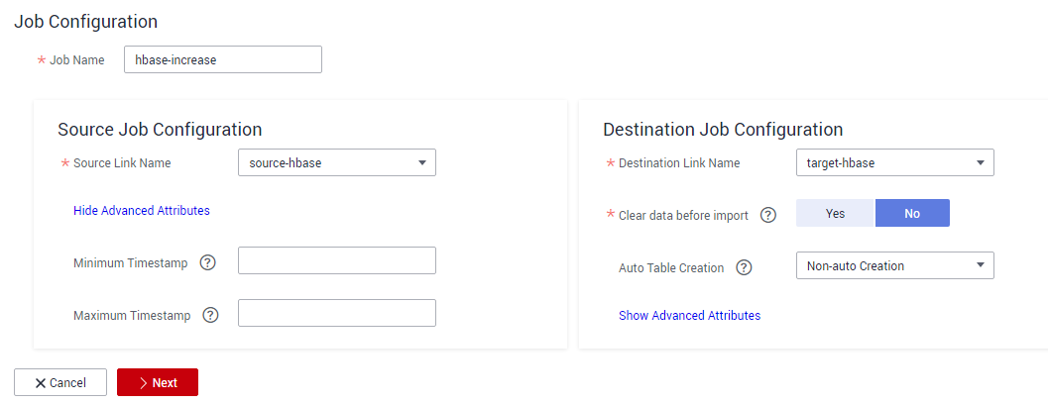1048x404 pixels.
Task: Open Minimum Timestamp help tooltip icon
Action: [x=208, y=262]
